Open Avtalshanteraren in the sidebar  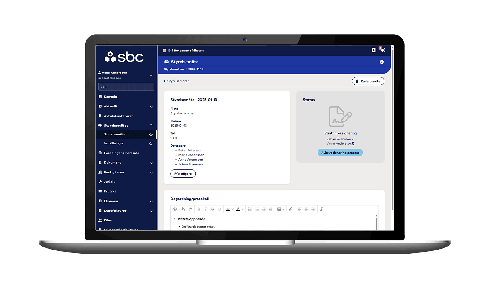pos(119,116)
